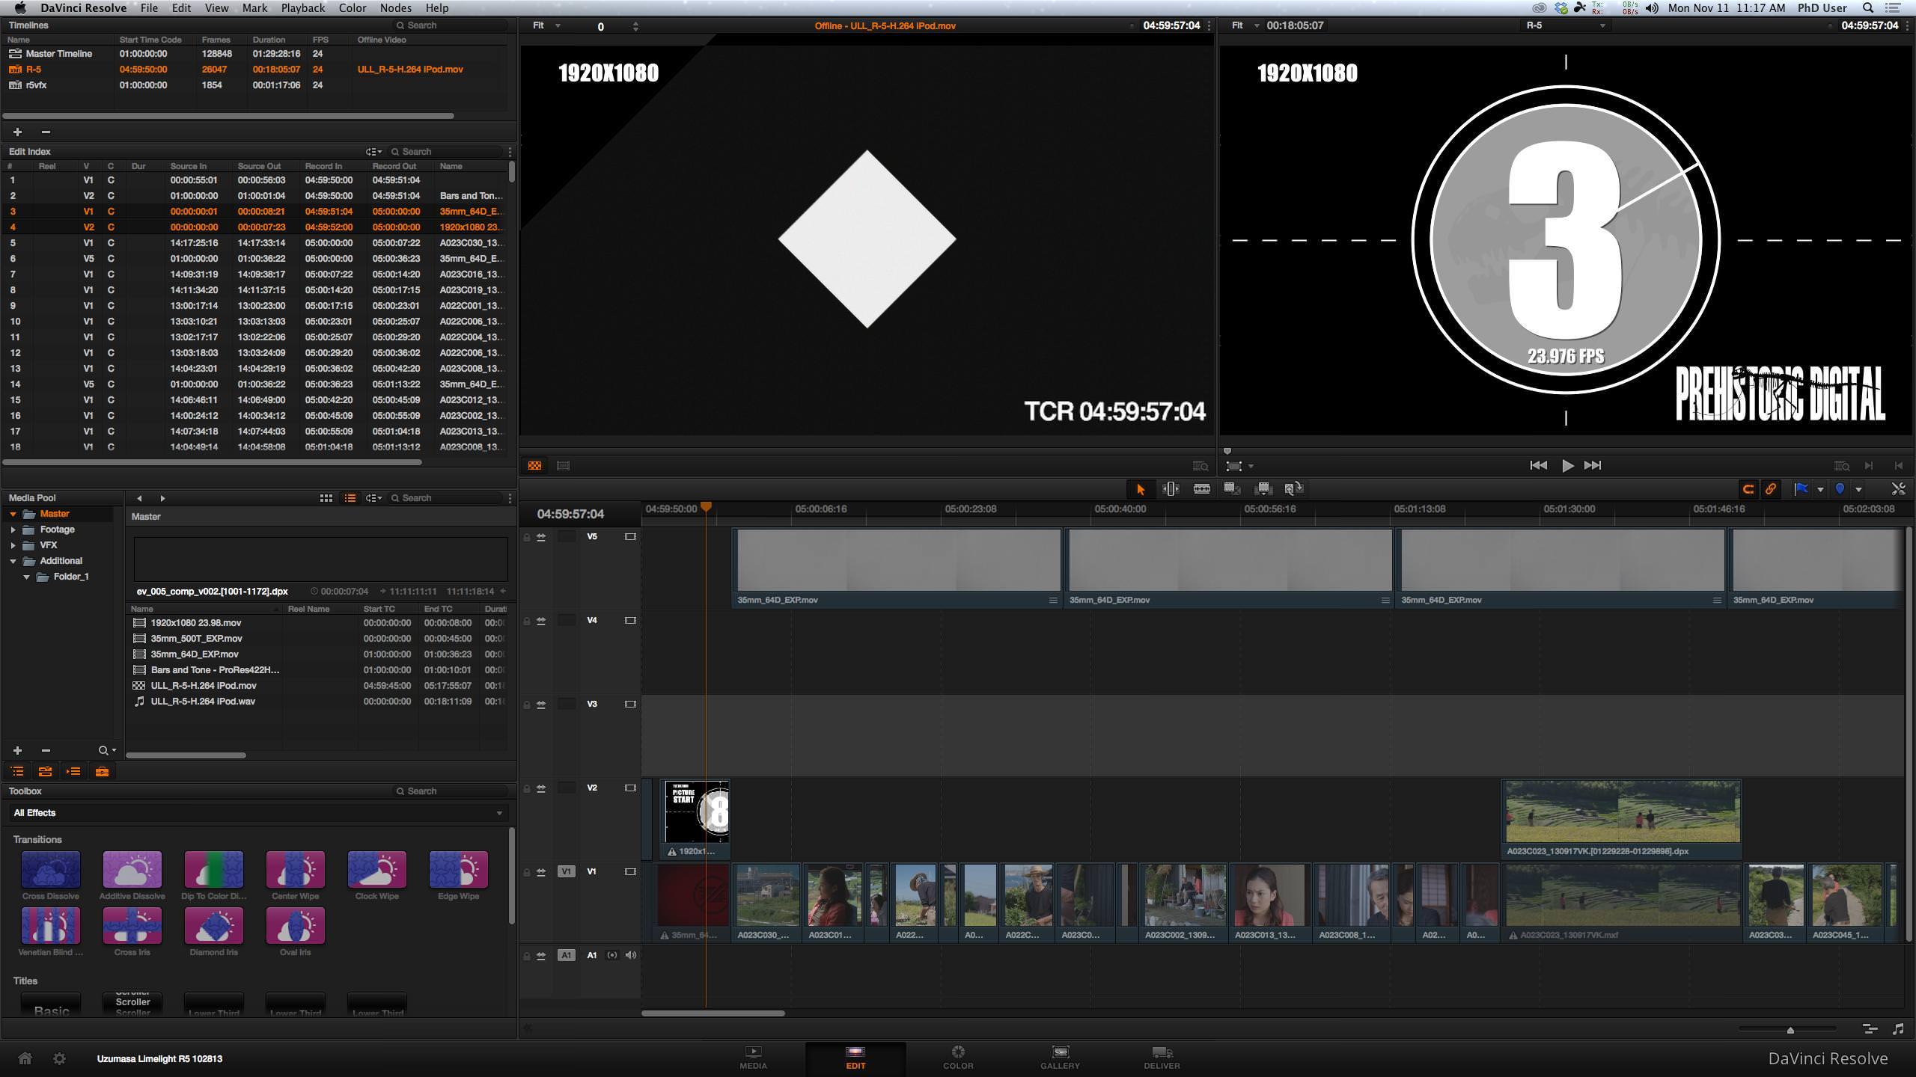This screenshot has height=1077, width=1916.
Task: Select the Master Timeline row
Action: 59,54
